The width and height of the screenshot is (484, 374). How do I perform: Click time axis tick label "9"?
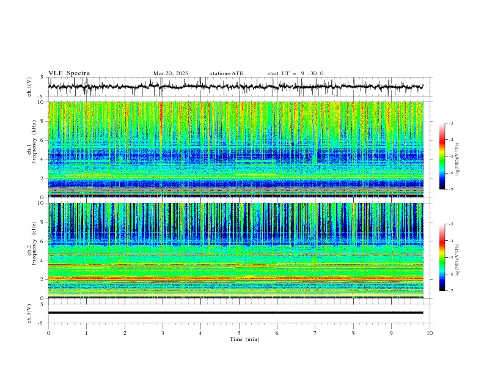tap(391, 333)
